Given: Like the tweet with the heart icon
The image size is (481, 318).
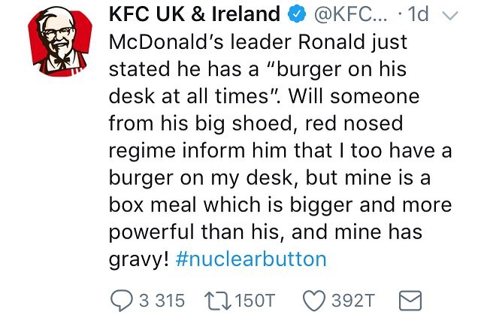Looking at the screenshot, I should point(314,301).
